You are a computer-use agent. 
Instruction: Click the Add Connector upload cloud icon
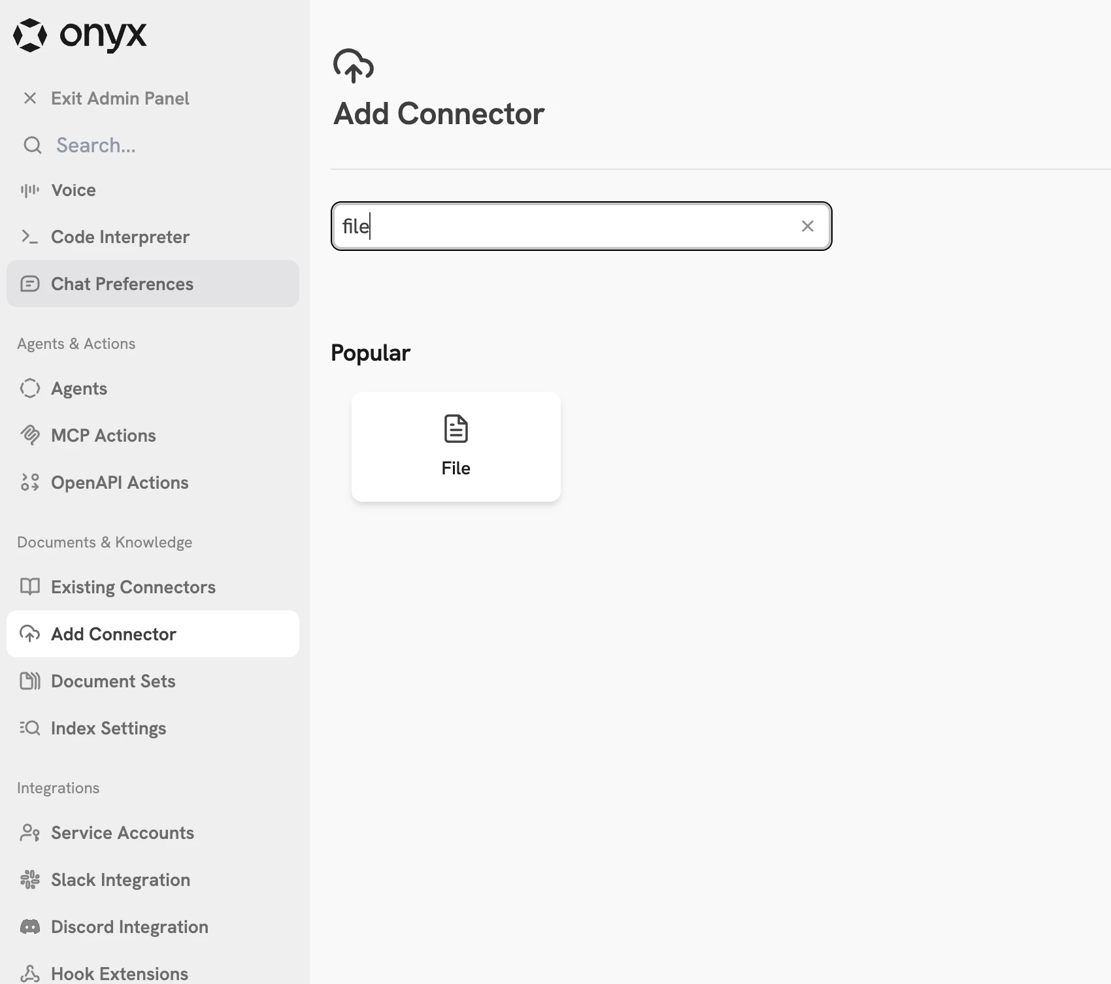pos(30,634)
